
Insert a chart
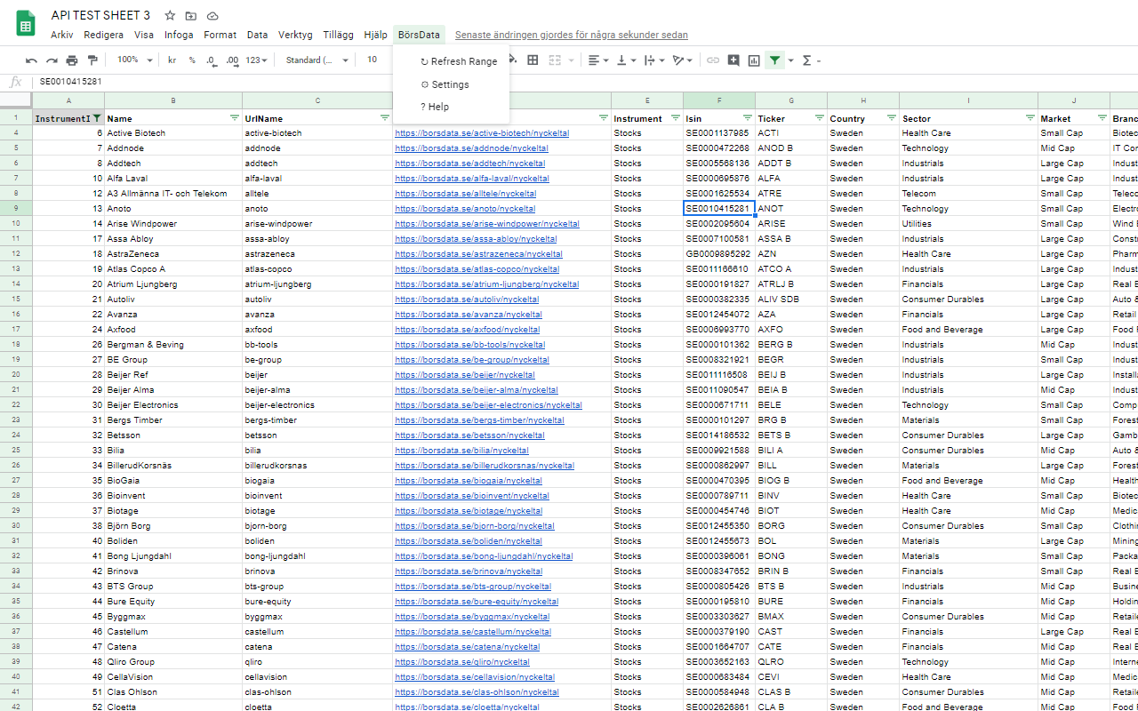pos(754,60)
